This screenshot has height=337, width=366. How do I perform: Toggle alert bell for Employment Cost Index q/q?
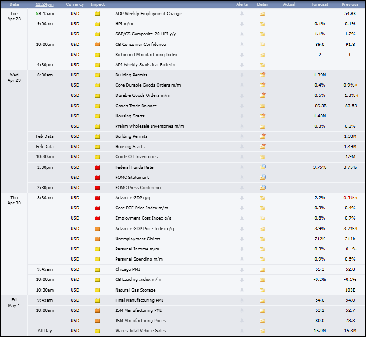pos(242,218)
